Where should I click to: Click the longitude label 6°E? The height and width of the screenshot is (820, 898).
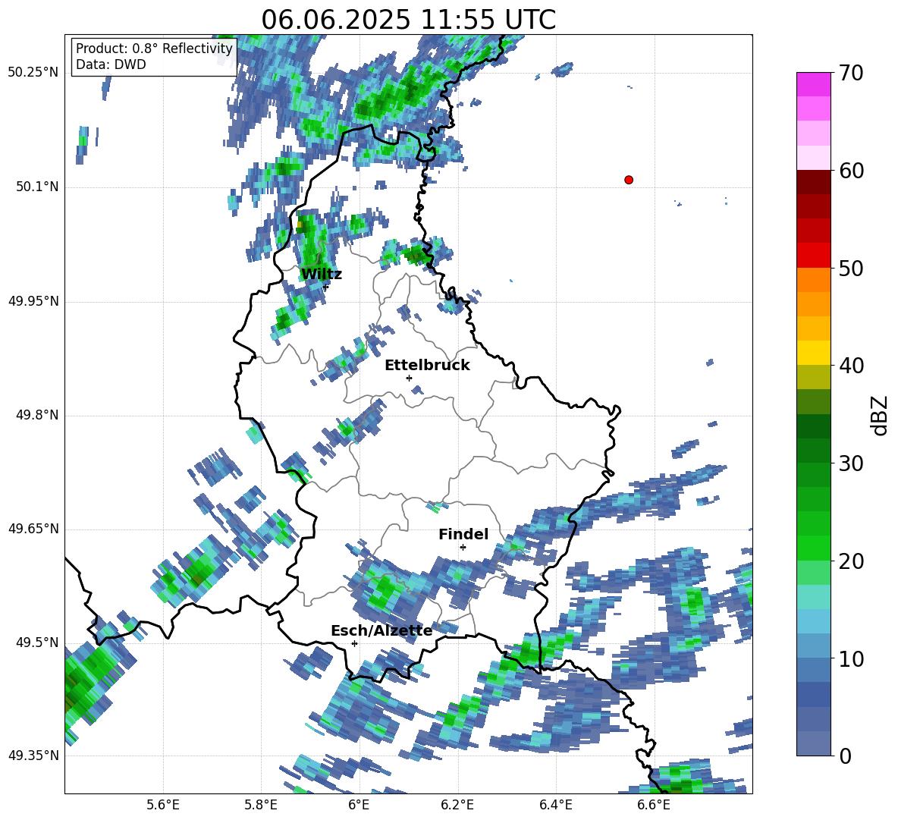pos(359,805)
